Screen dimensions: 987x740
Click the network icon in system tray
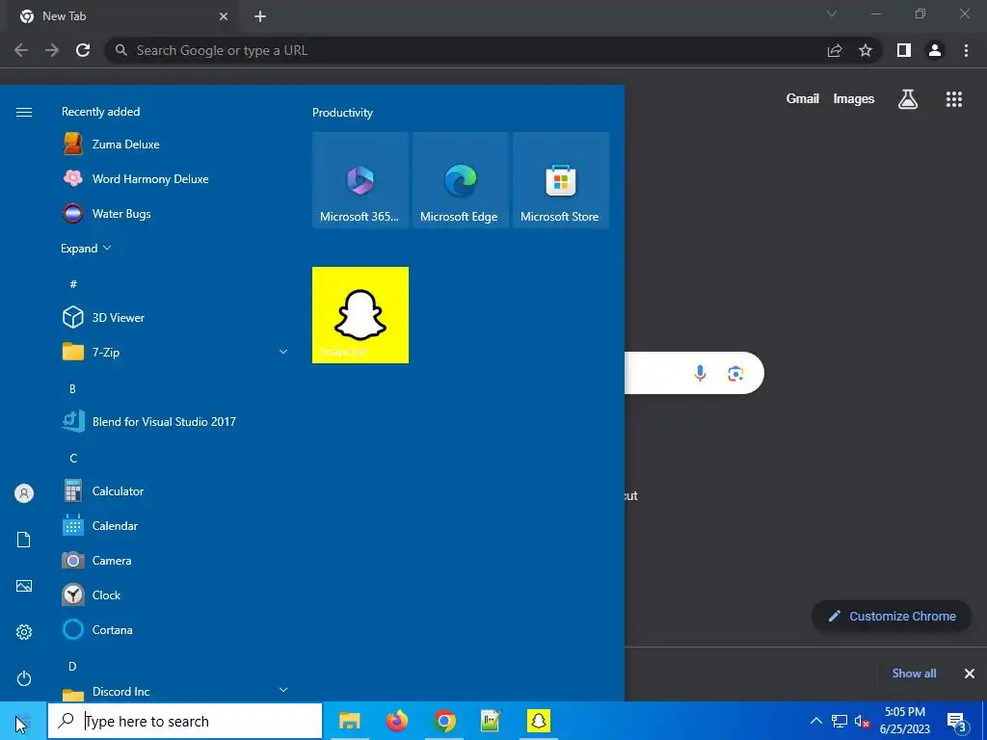click(x=840, y=721)
